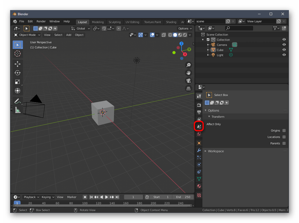This screenshot has width=299, height=223.
Task: Switch to the Sculpting workspace tab
Action: (115, 22)
